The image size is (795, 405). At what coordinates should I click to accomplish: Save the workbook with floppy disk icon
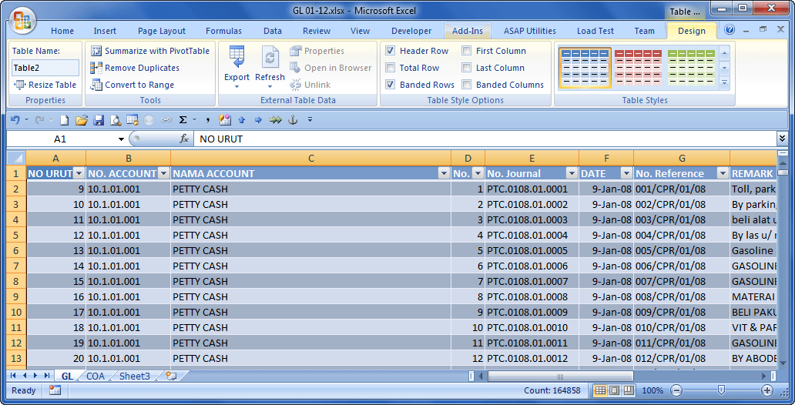click(99, 120)
